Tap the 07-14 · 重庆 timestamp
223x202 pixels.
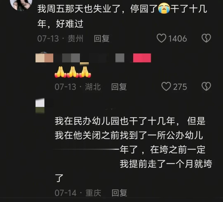pyautogui.click(x=78, y=193)
